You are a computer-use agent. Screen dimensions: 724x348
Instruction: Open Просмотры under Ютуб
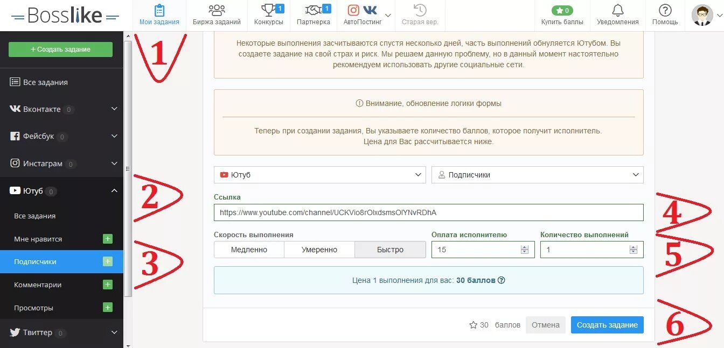point(33,308)
